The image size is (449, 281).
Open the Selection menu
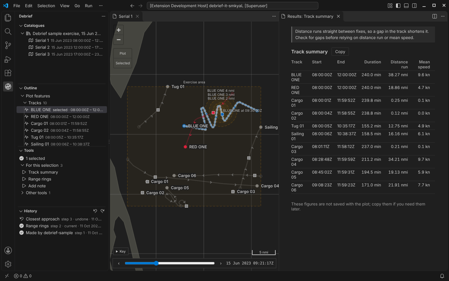(x=46, y=6)
